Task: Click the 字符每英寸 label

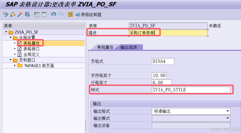Action: (101, 76)
